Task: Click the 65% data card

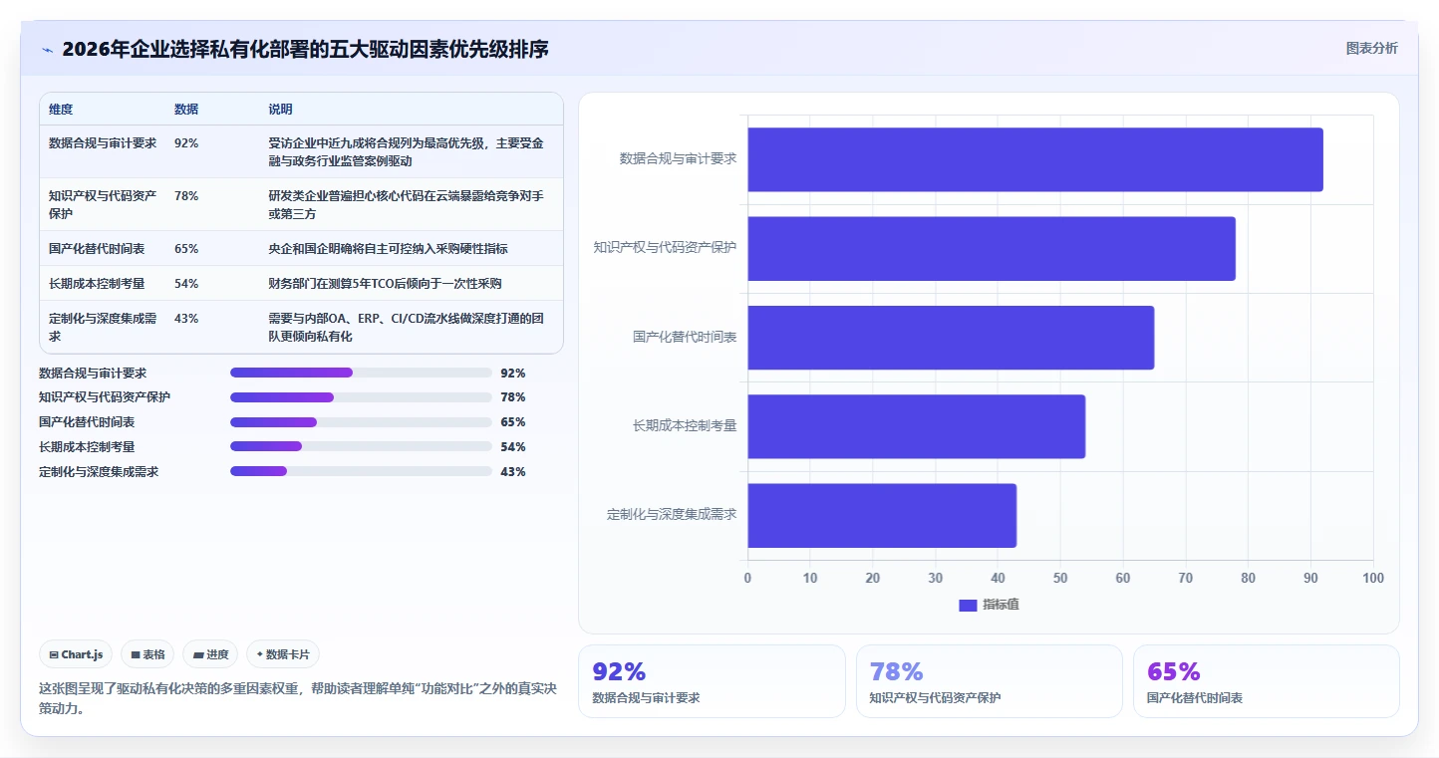Action: pos(1267,681)
